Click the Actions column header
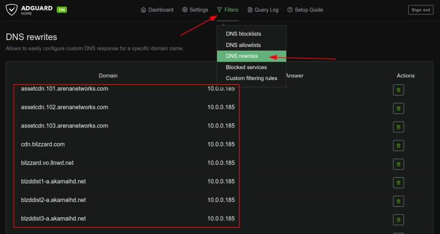The height and width of the screenshot is (234, 440). [406, 76]
